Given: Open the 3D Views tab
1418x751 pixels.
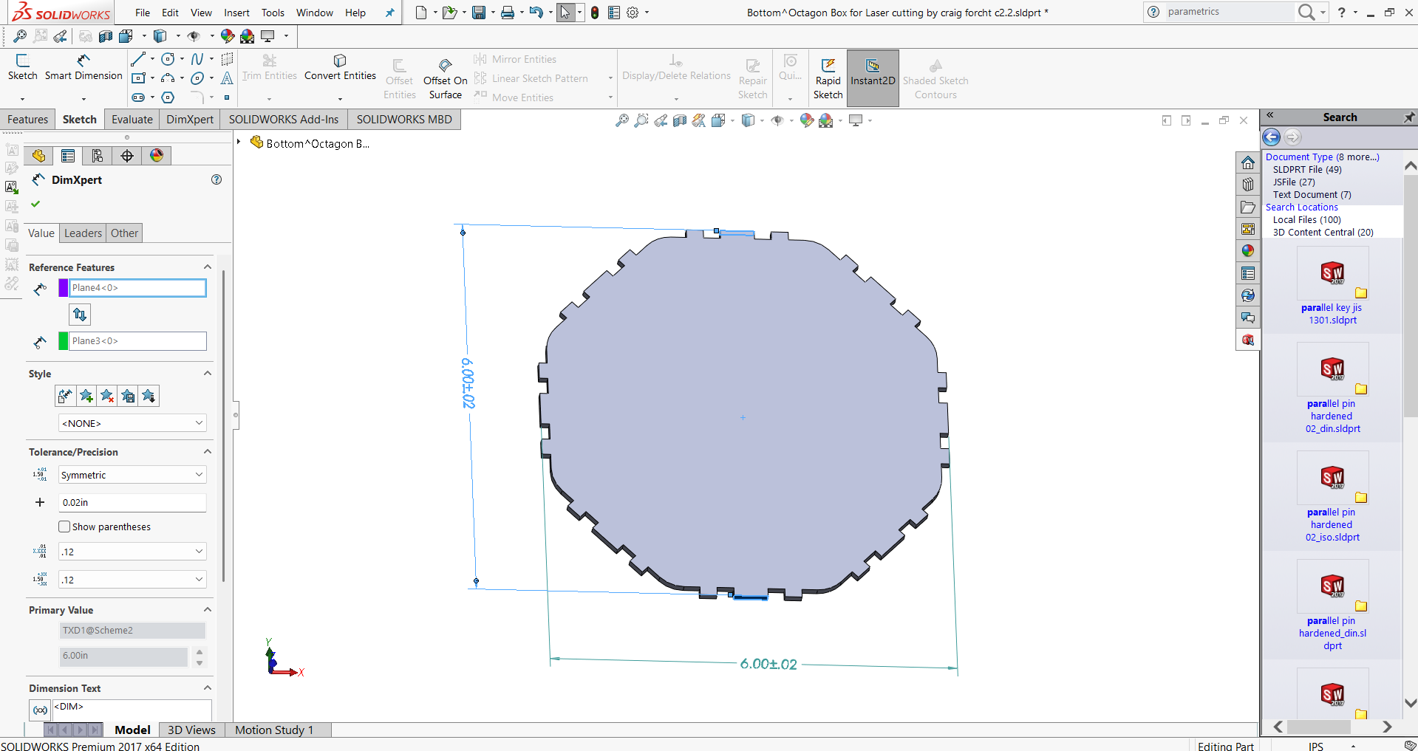Looking at the screenshot, I should [x=191, y=730].
